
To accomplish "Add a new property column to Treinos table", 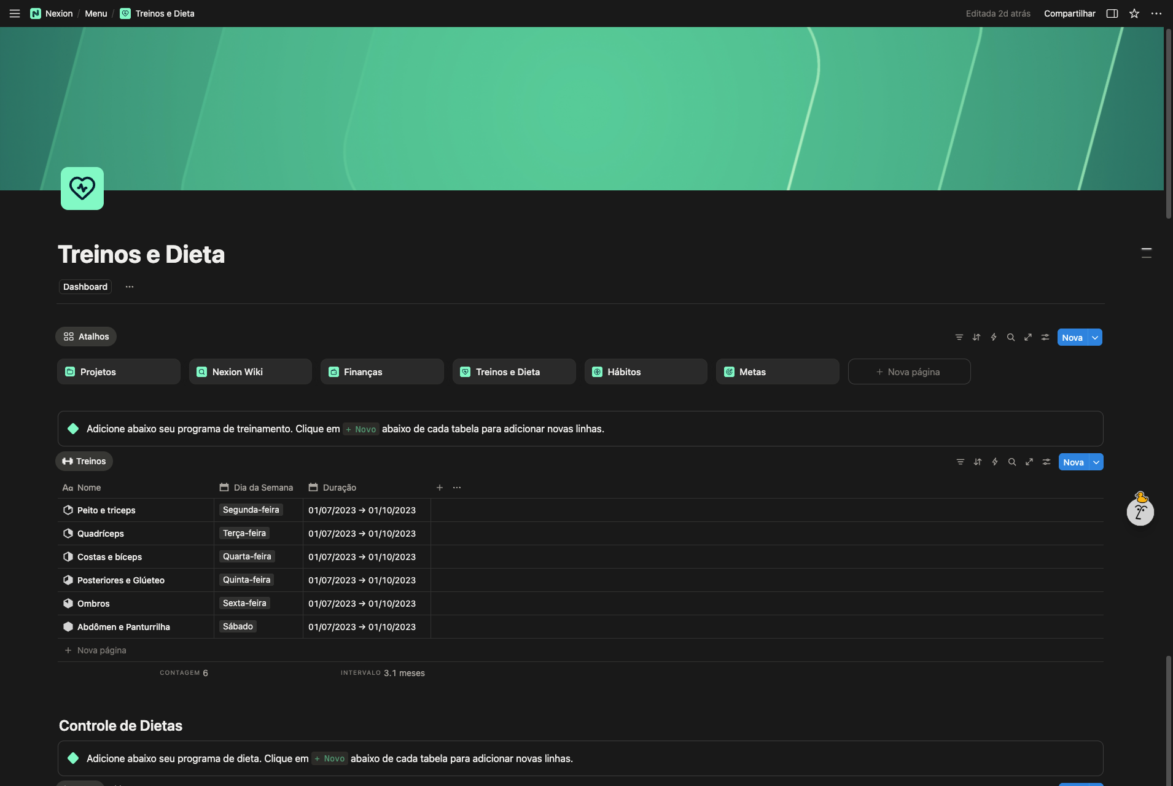I will click(440, 488).
